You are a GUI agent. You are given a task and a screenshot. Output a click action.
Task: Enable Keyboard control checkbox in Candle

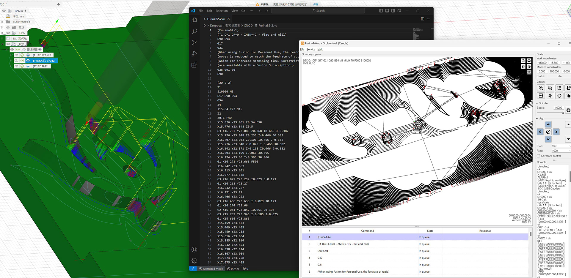pos(538,156)
